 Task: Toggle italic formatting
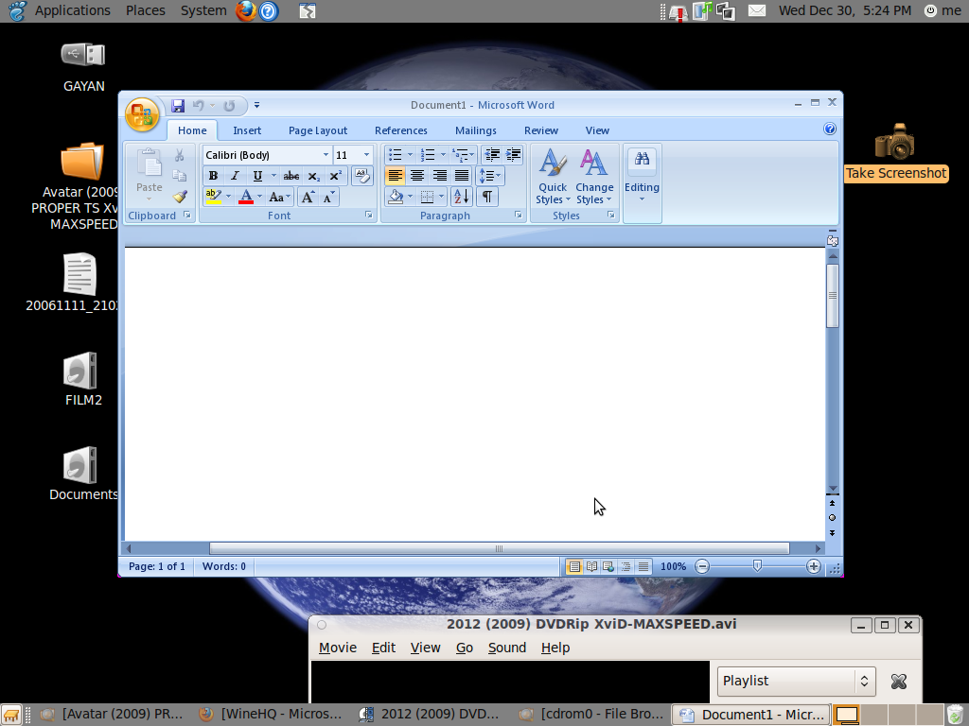(x=235, y=177)
